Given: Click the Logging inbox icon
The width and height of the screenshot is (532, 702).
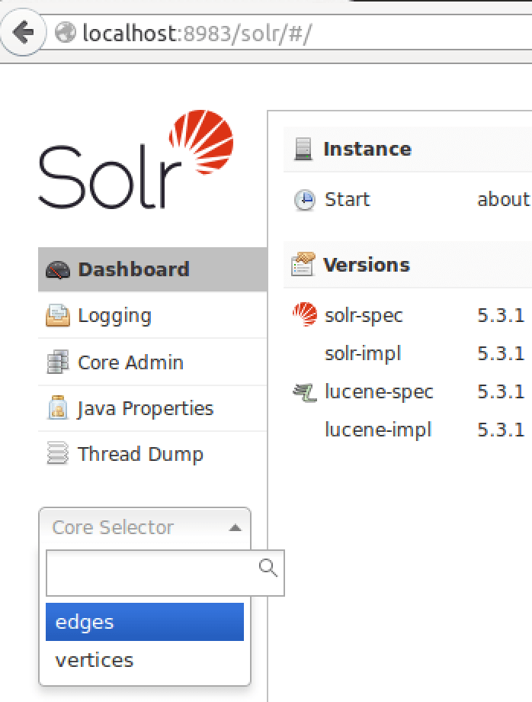Looking at the screenshot, I should (x=58, y=316).
